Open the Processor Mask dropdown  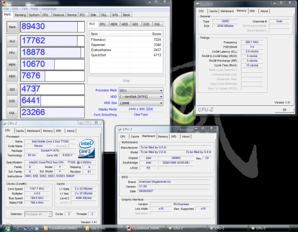pos(141,90)
